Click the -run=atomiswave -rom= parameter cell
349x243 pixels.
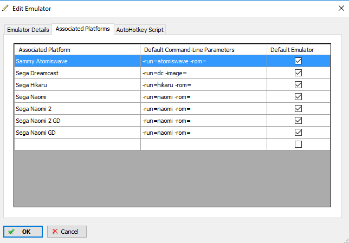click(x=204, y=61)
